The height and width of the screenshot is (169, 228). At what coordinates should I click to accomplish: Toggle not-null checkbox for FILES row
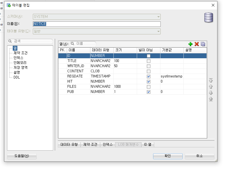pos(148,87)
